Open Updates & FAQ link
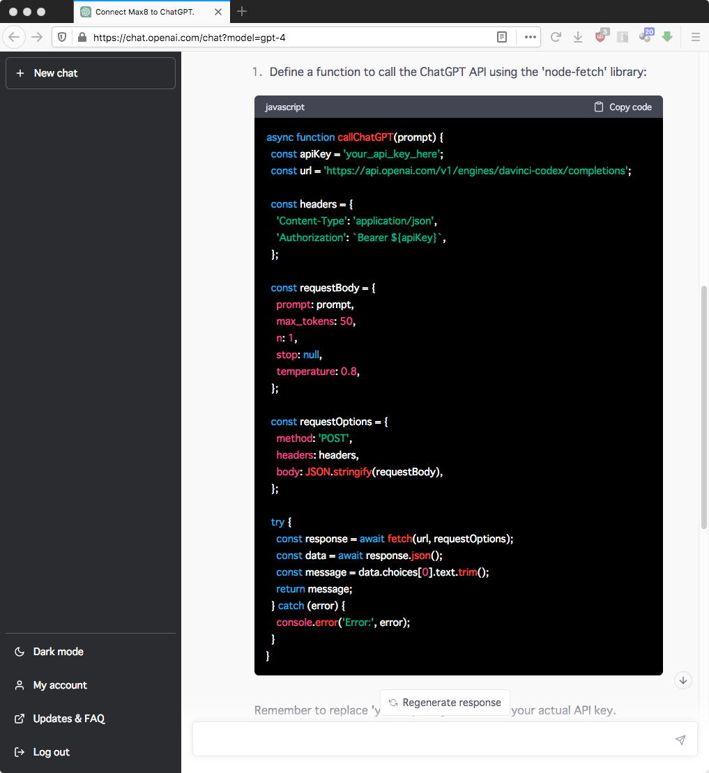This screenshot has width=709, height=773. click(x=68, y=719)
